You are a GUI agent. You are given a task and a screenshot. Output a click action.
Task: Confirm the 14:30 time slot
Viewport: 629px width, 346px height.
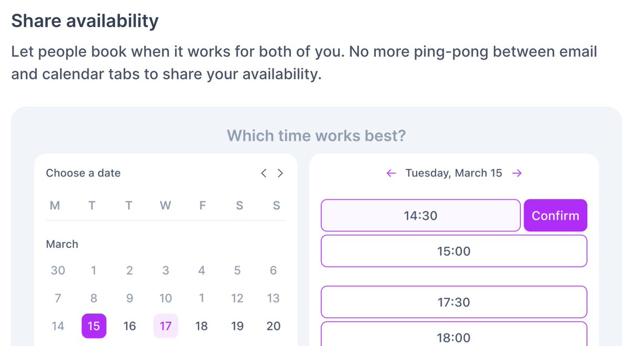[556, 215]
